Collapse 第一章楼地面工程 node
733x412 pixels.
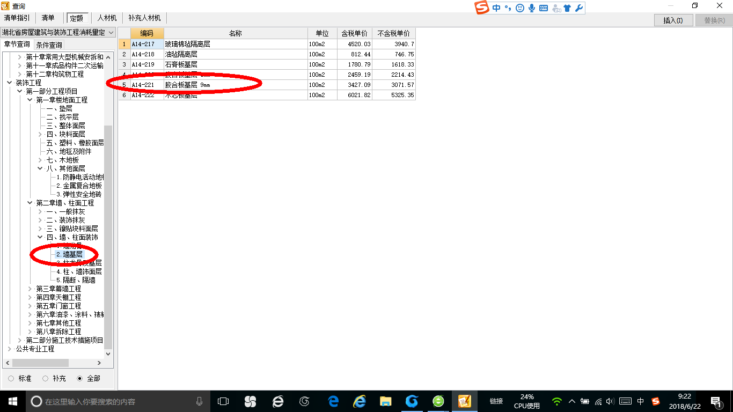coord(30,100)
